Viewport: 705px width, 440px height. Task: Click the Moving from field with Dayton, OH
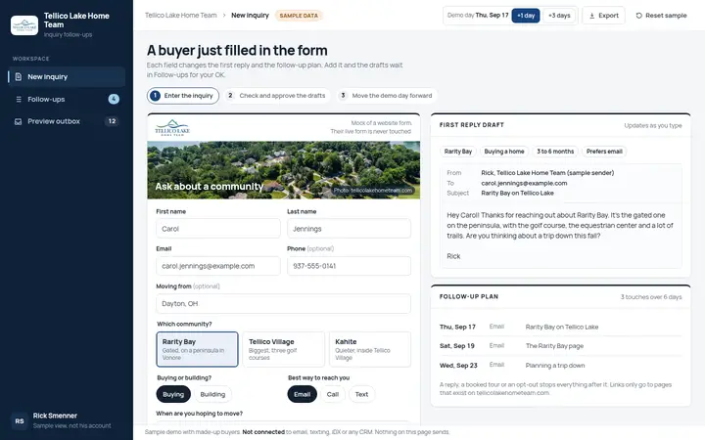283,303
